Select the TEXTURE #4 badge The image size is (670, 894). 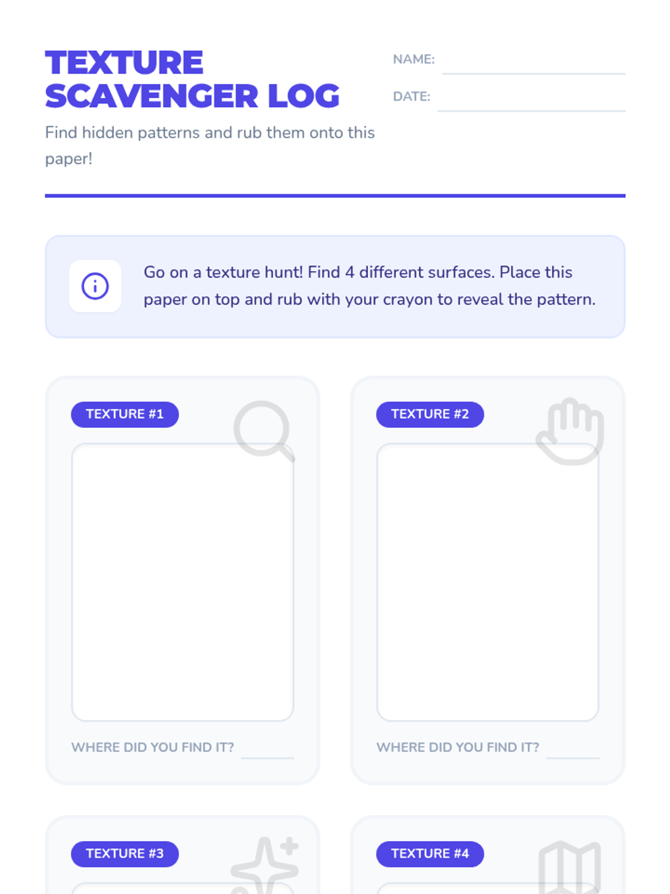coord(430,854)
